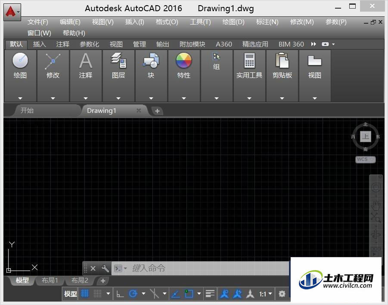
Task: Expand the 实用工具 panel dropdown arrow
Action: pos(249,98)
